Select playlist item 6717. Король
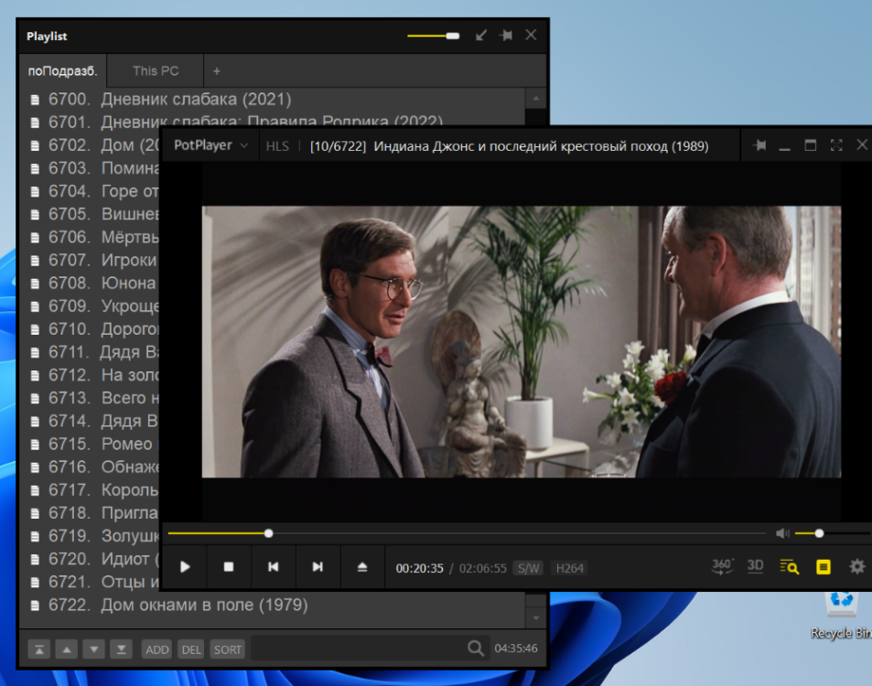Viewport: 872px width, 686px height. point(93,490)
